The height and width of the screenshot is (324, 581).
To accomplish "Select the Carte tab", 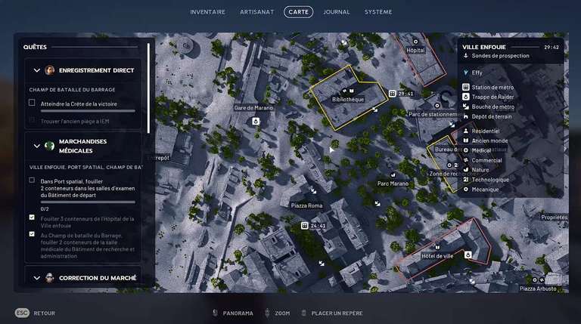I will (x=298, y=12).
